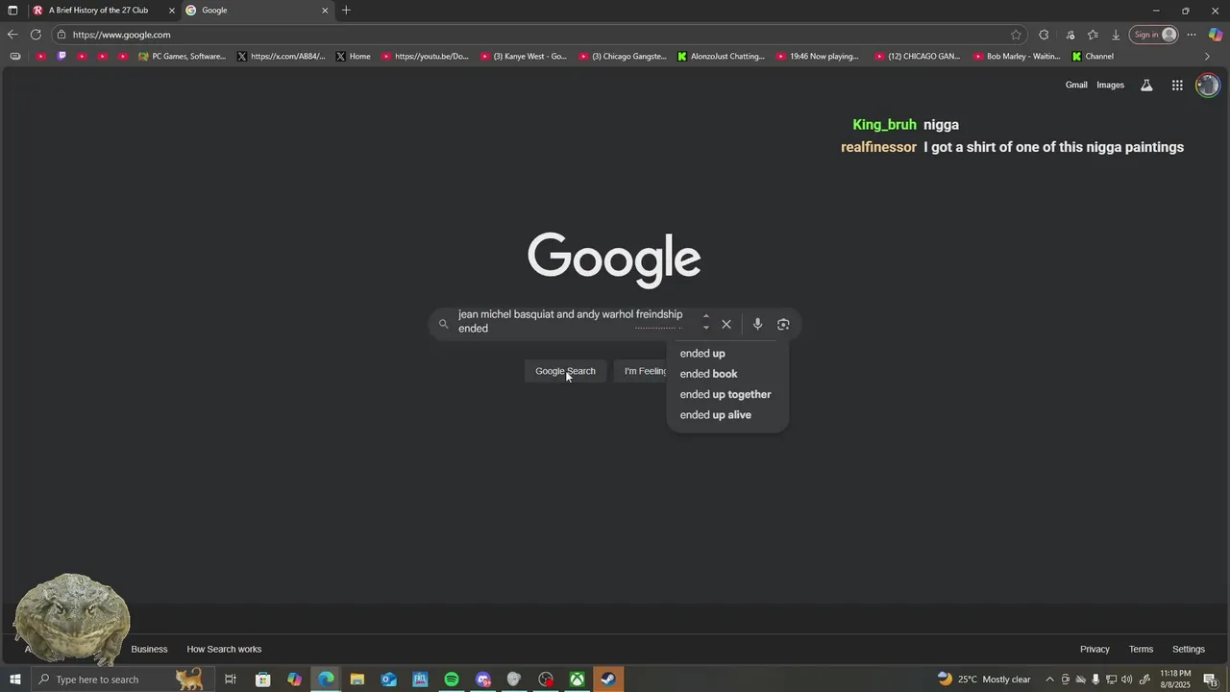
Task: Open browser extensions puzzle icon
Action: (1044, 35)
